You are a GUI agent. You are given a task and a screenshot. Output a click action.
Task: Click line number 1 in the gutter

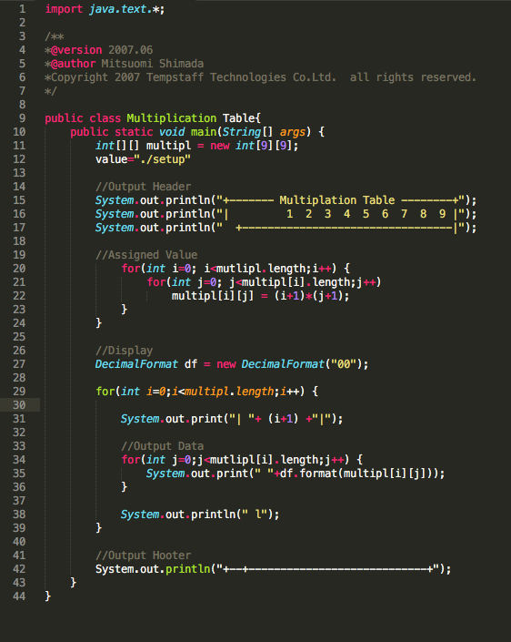(x=22, y=9)
